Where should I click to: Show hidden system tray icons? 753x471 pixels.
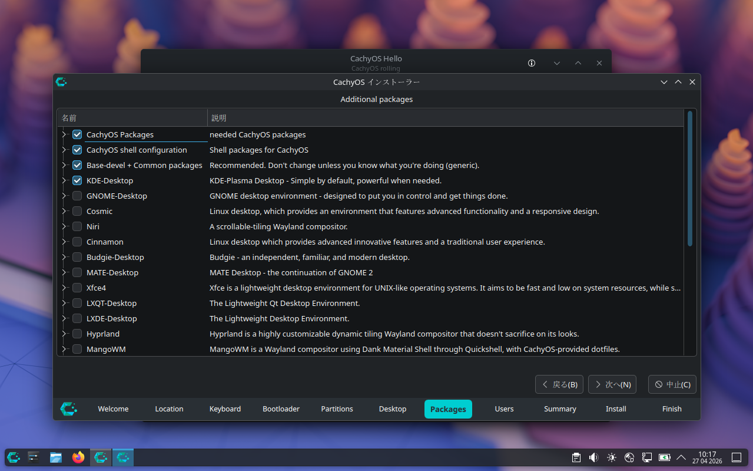681,457
